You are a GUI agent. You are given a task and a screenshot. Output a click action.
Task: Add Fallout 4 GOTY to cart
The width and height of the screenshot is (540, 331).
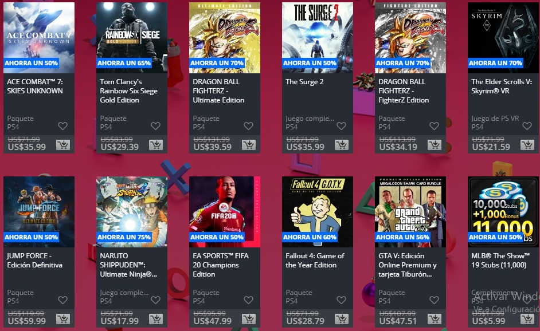342,319
